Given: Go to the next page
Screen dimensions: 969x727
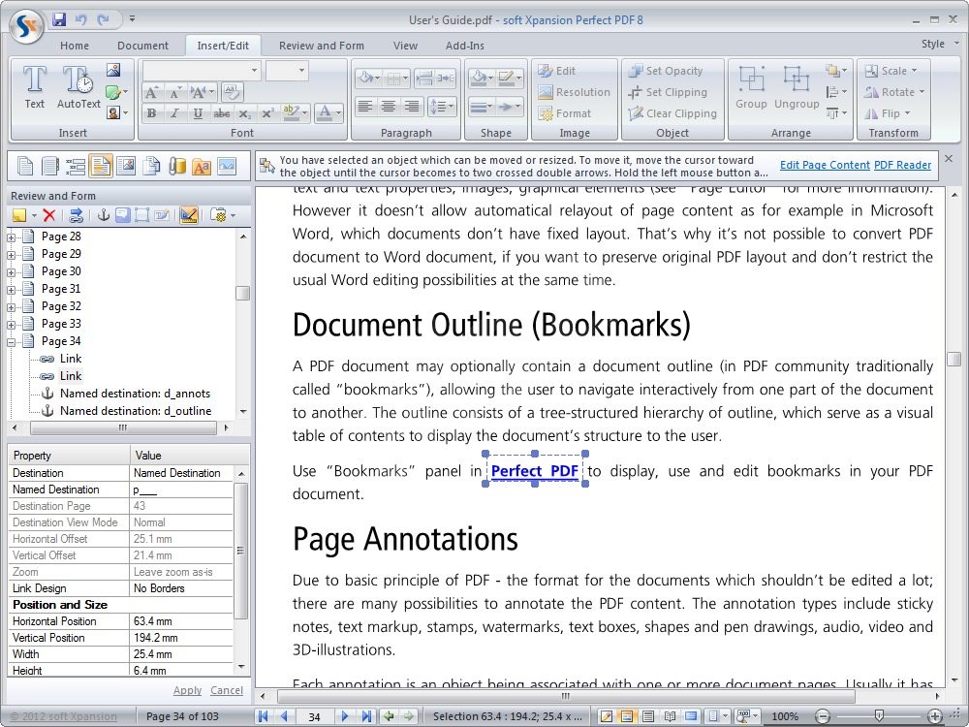Looking at the screenshot, I should click(x=345, y=716).
